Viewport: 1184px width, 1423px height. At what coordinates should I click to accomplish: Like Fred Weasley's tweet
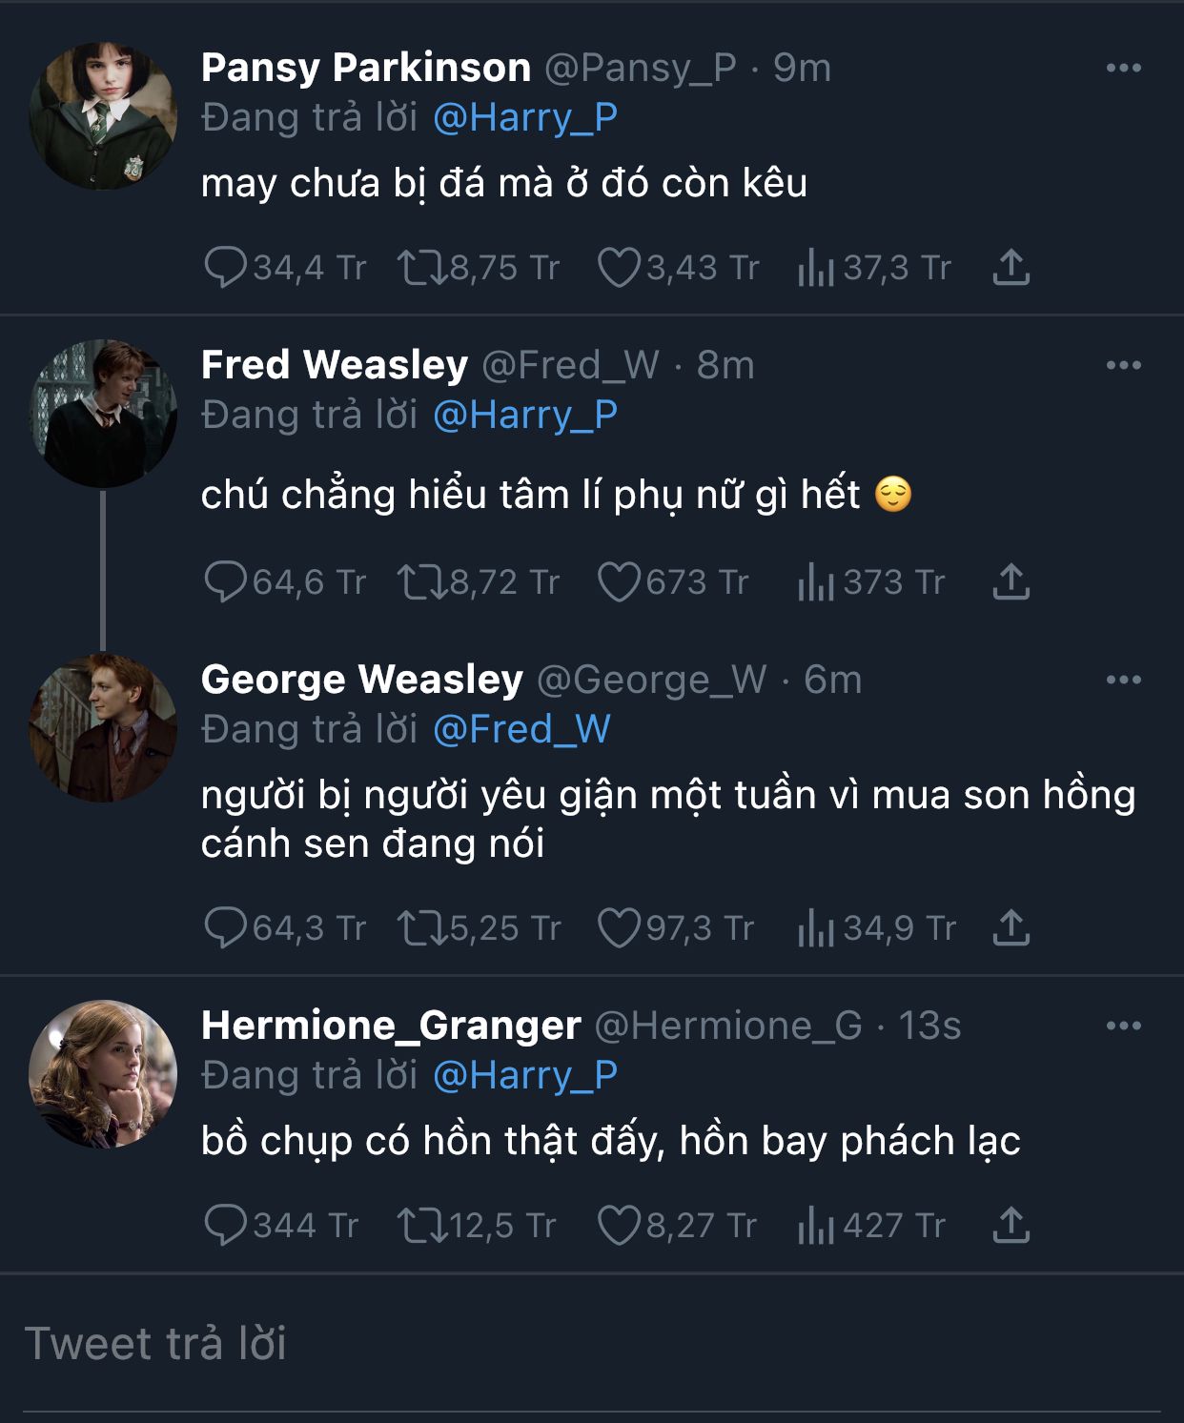pyautogui.click(x=619, y=582)
